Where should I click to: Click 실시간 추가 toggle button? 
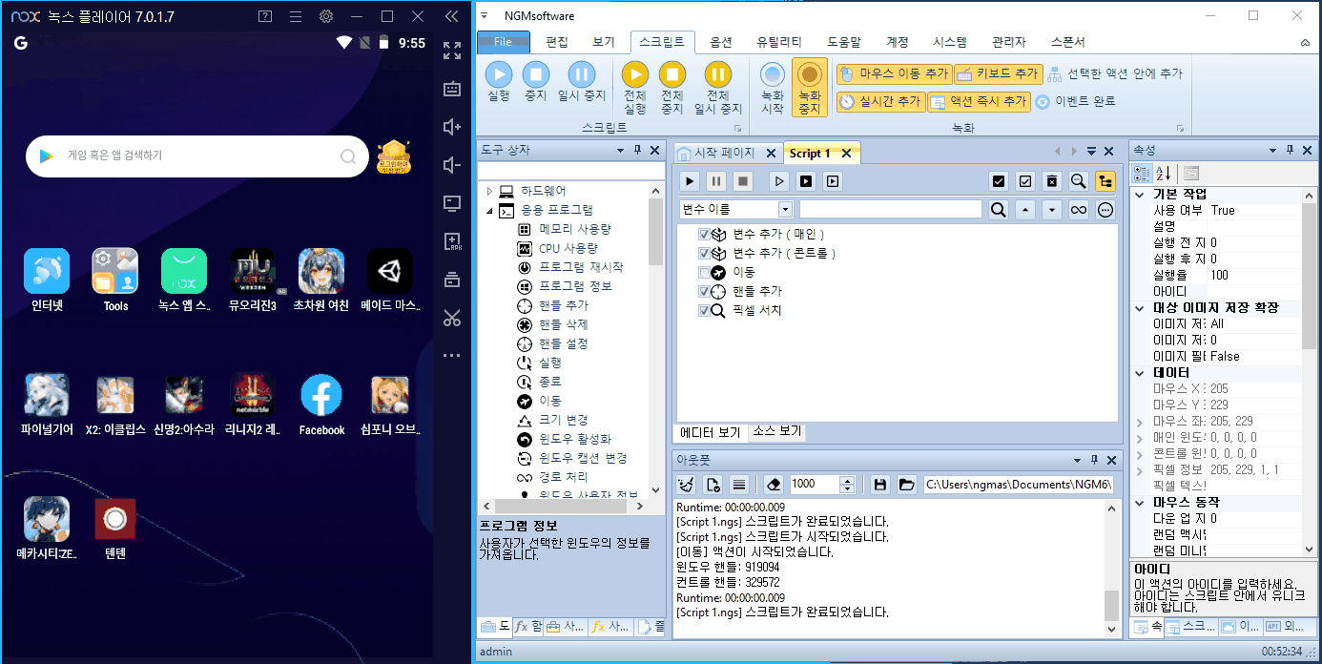pyautogui.click(x=880, y=101)
